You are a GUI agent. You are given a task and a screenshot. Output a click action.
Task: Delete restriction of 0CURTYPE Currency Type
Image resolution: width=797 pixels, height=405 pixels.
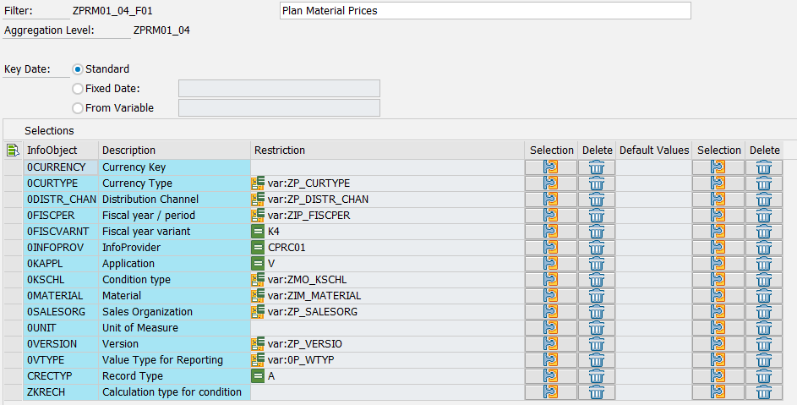coord(597,183)
